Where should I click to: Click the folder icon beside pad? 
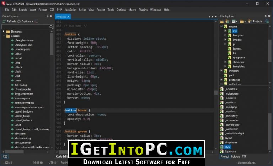226,75
